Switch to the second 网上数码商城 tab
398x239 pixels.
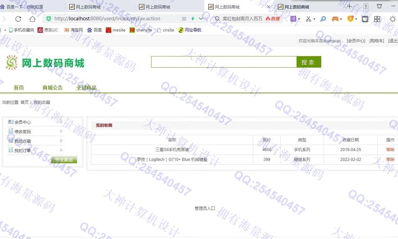point(169,7)
